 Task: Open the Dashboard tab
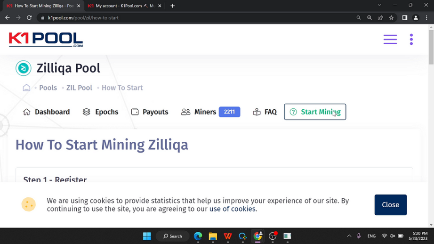tap(46, 112)
